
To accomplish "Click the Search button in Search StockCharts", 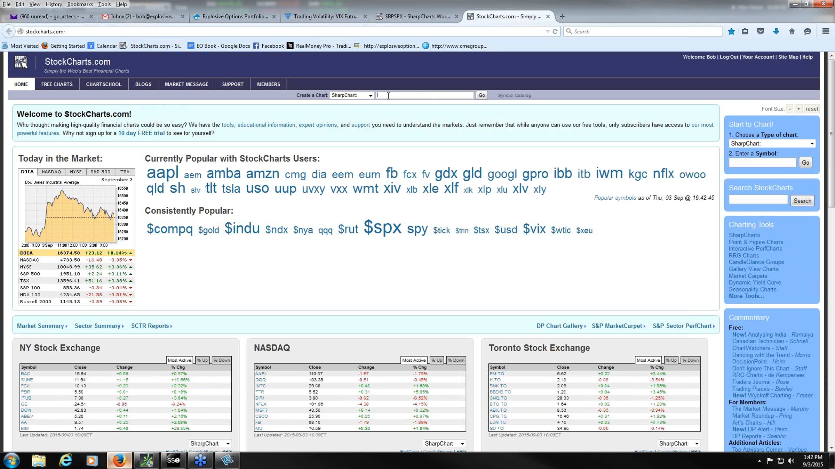I will [802, 201].
